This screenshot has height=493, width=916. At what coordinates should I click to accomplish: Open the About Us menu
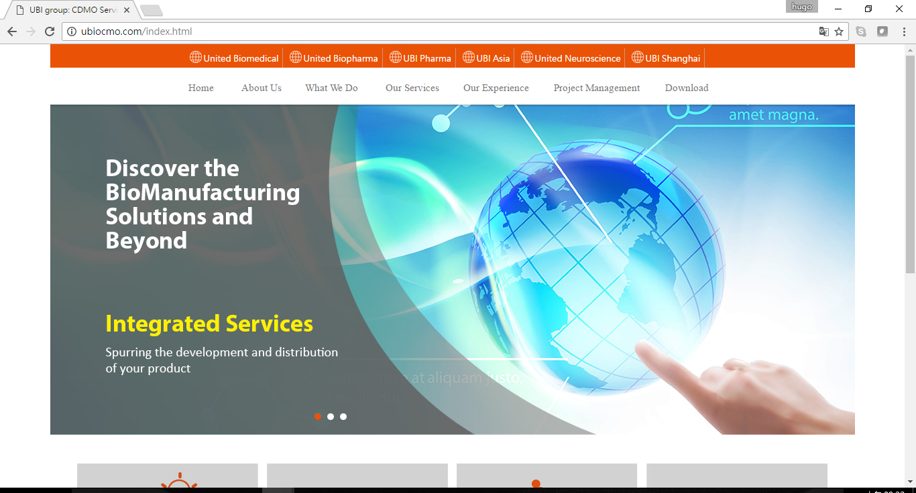pyautogui.click(x=262, y=88)
